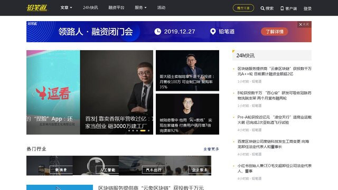This screenshot has width=338, height=190.
Task: Click the 登录 link
Action: (x=307, y=8)
